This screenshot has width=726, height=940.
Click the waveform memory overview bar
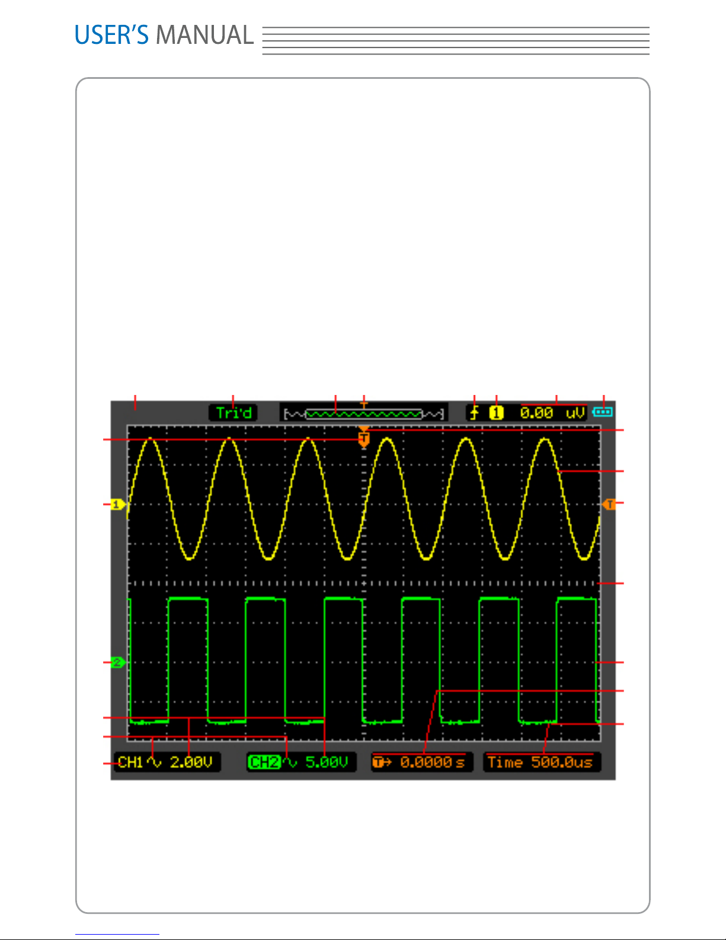tap(364, 413)
